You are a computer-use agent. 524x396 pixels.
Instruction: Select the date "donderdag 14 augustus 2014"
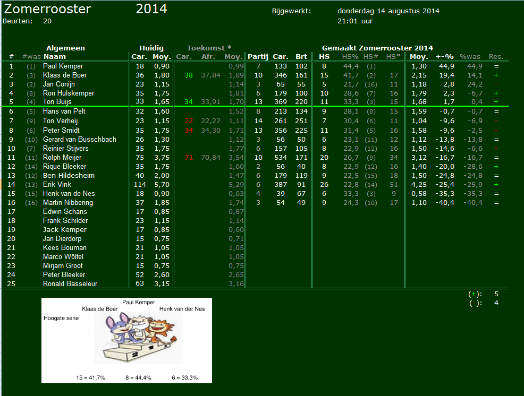[x=388, y=11]
